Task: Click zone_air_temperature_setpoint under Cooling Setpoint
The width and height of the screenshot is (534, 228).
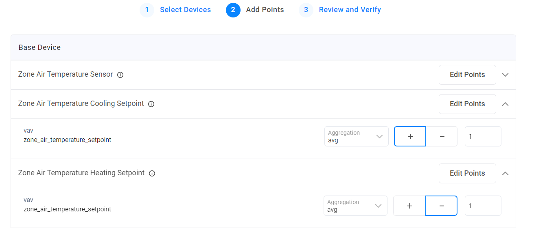Action: [x=68, y=140]
